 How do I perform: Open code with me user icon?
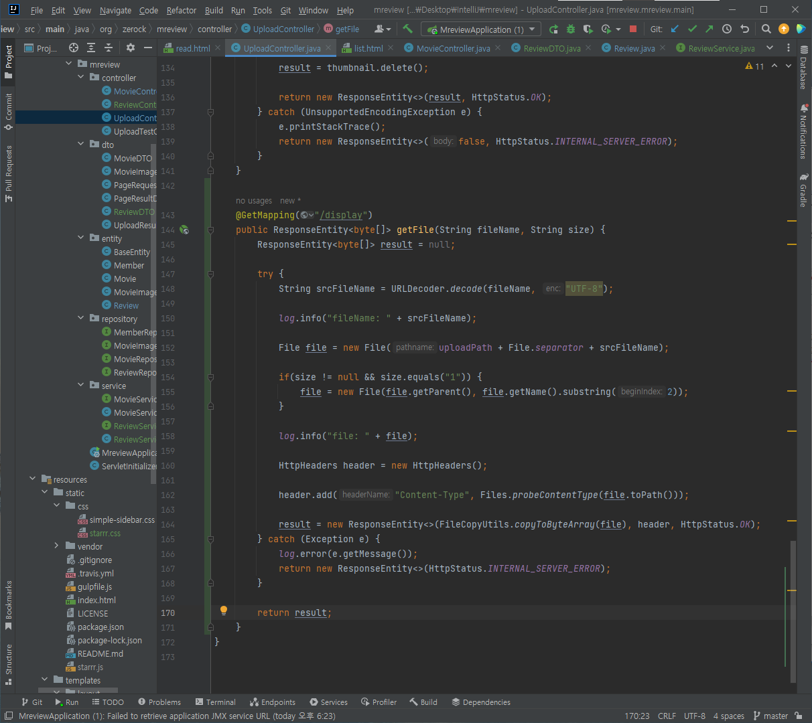pos(383,29)
